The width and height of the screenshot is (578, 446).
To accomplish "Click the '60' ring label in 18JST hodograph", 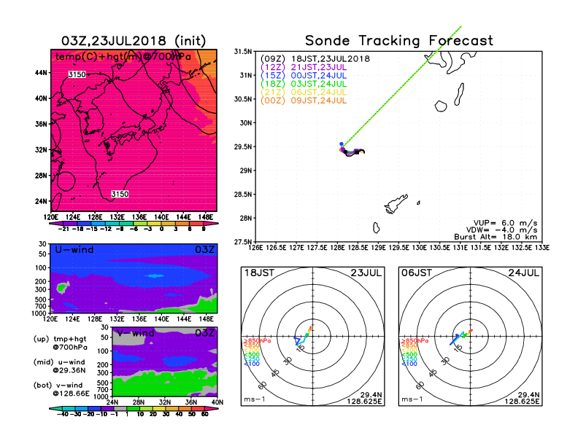I will point(263,386).
